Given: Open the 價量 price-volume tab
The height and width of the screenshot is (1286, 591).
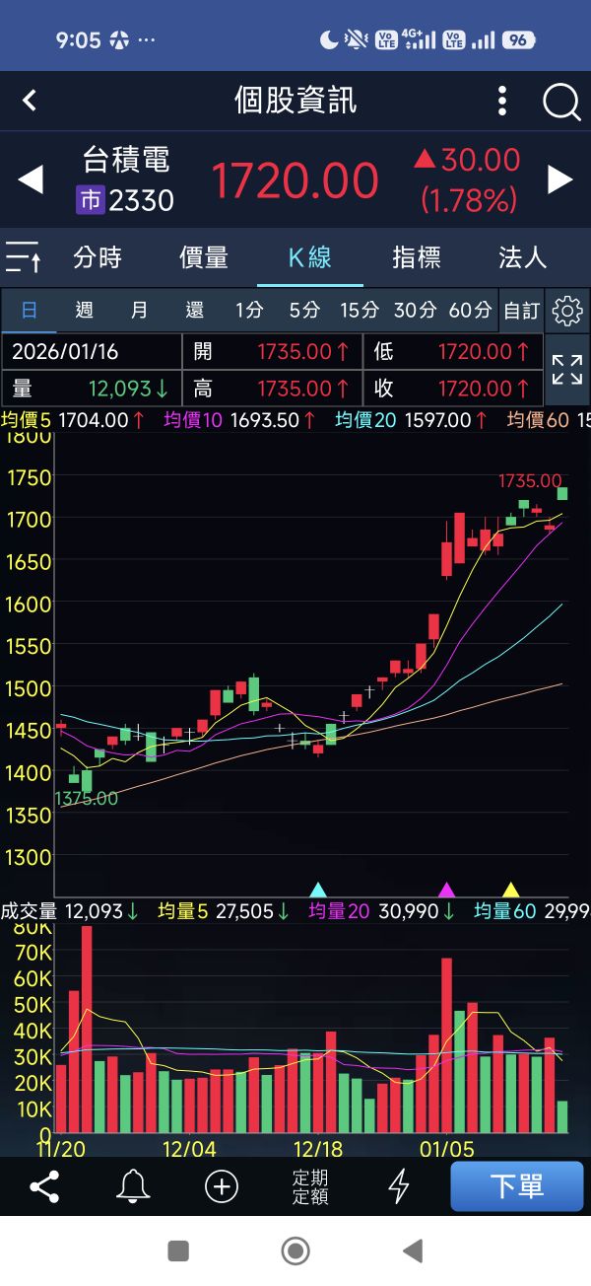Looking at the screenshot, I should (204, 258).
